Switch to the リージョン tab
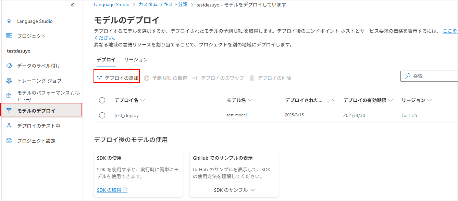This screenshot has width=458, height=201. 136,60
